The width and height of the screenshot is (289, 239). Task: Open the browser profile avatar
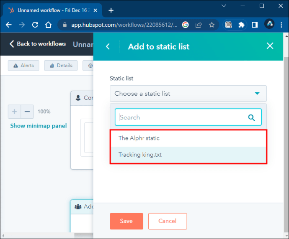point(269,24)
